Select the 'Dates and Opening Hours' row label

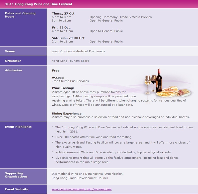pyautogui.click(x=20, y=15)
